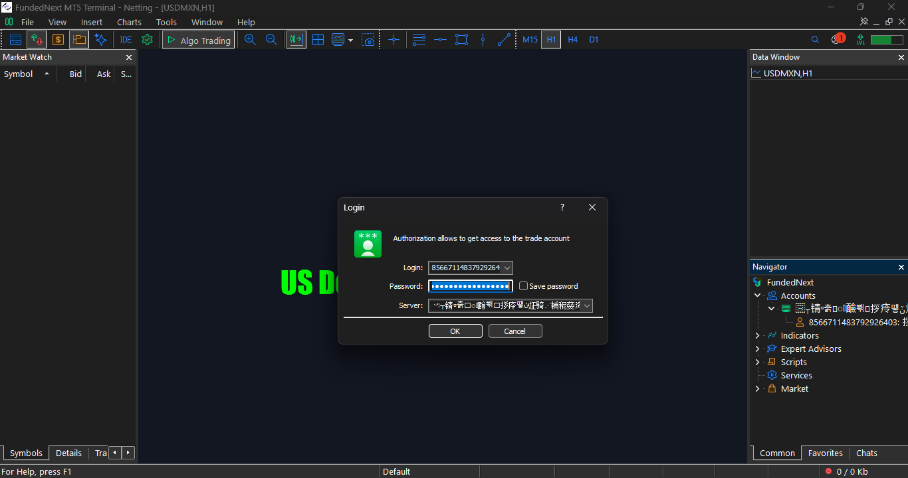Image resolution: width=908 pixels, height=478 pixels.
Task: Switch chart timeframe to M15
Action: click(x=530, y=40)
